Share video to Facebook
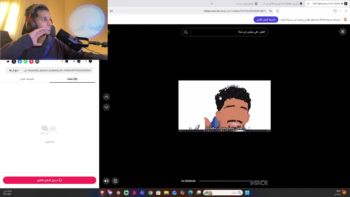This screenshot has width=350, height=197. pos(20,62)
